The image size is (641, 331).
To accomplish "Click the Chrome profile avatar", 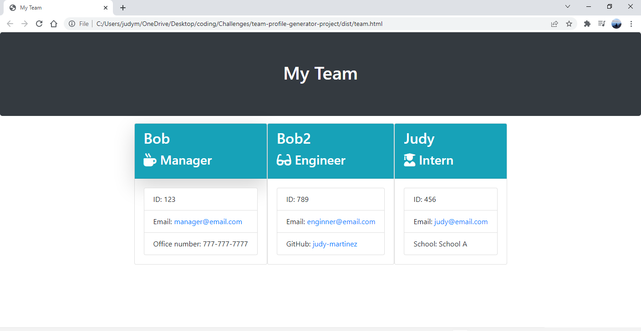I will pos(616,23).
